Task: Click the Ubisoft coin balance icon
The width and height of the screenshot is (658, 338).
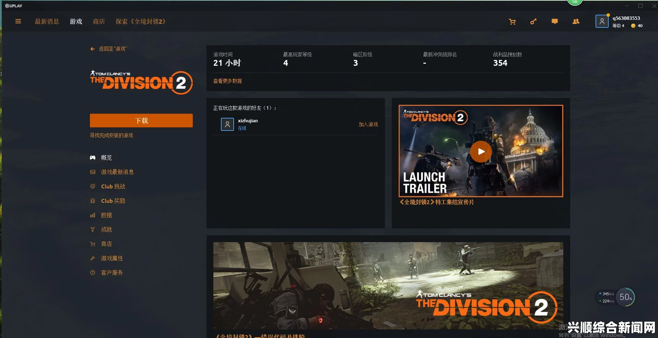Action: tap(633, 26)
